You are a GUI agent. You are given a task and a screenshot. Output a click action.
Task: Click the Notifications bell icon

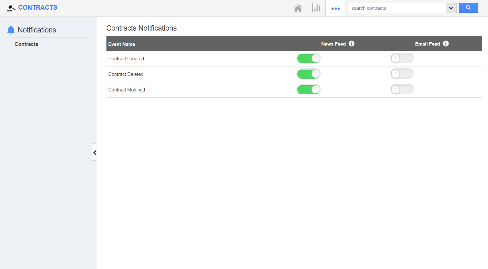coord(11,30)
